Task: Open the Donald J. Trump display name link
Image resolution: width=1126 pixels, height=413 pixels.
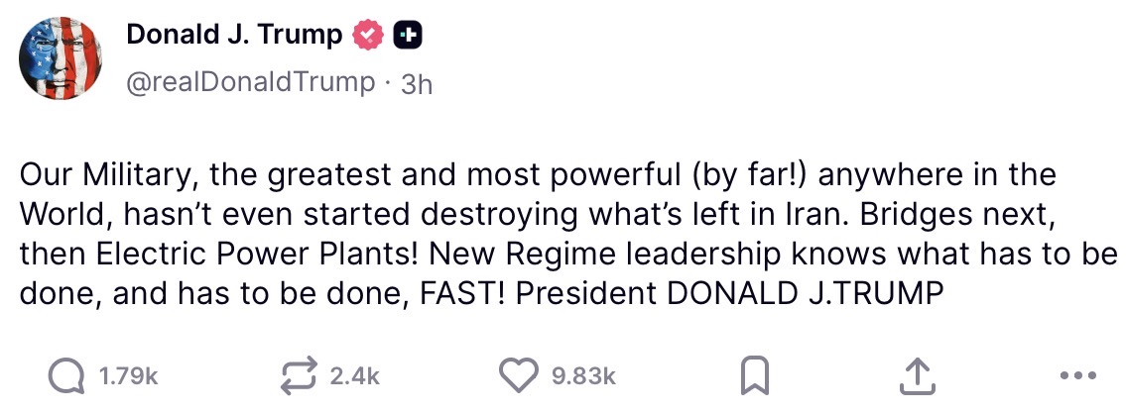Action: click(234, 37)
